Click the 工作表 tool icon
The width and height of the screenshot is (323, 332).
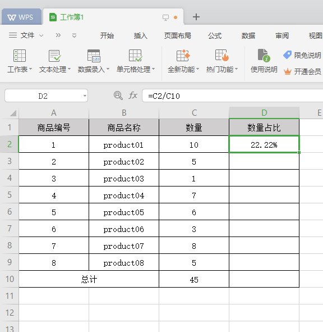[x=20, y=56]
